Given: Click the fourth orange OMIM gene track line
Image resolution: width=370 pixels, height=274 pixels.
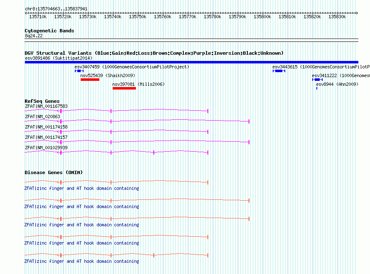Looking at the screenshot, I should 116,237.
